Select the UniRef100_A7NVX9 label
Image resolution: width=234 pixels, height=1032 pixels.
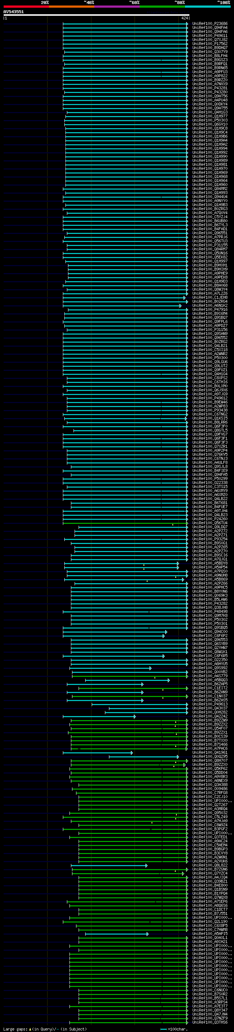pyautogui.click(x=210, y=84)
